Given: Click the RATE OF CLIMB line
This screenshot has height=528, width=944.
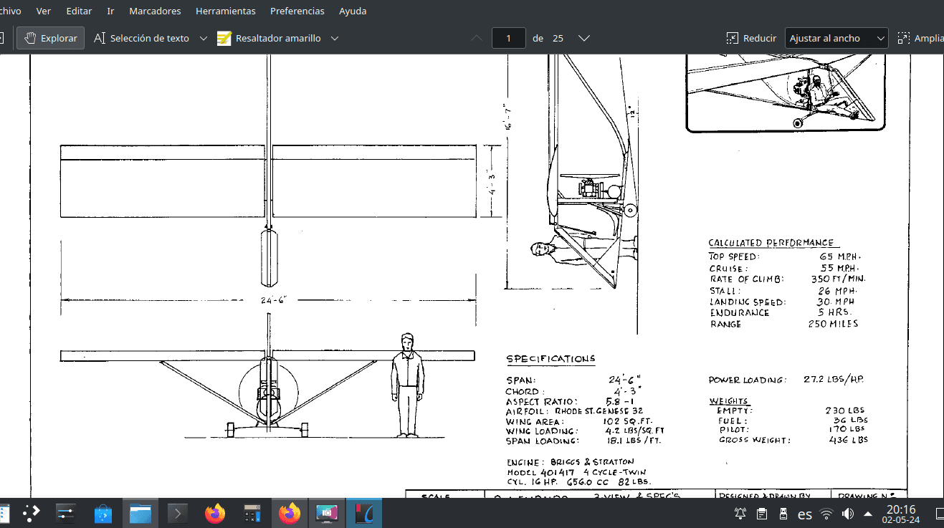Looking at the screenshot, I should click(787, 279).
